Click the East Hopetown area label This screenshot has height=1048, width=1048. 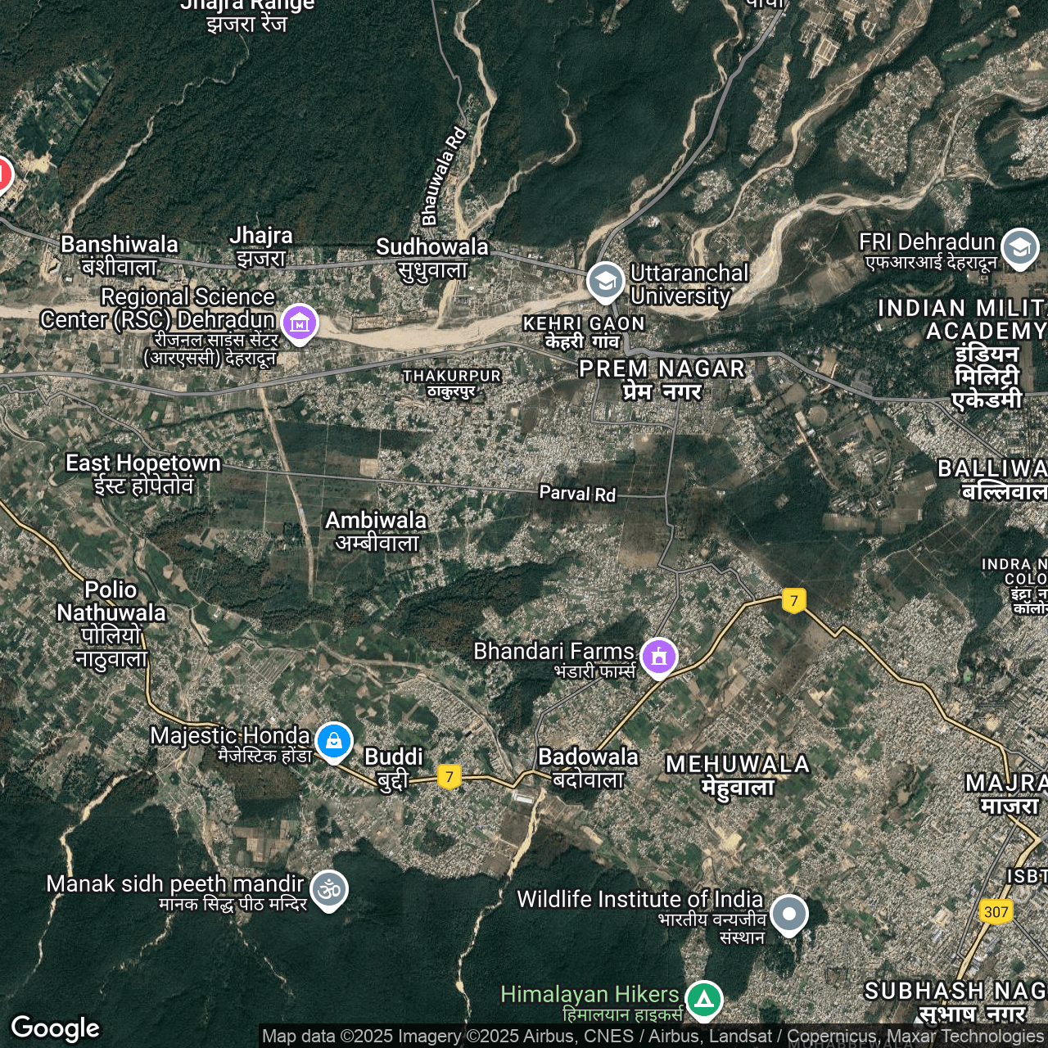point(143,473)
